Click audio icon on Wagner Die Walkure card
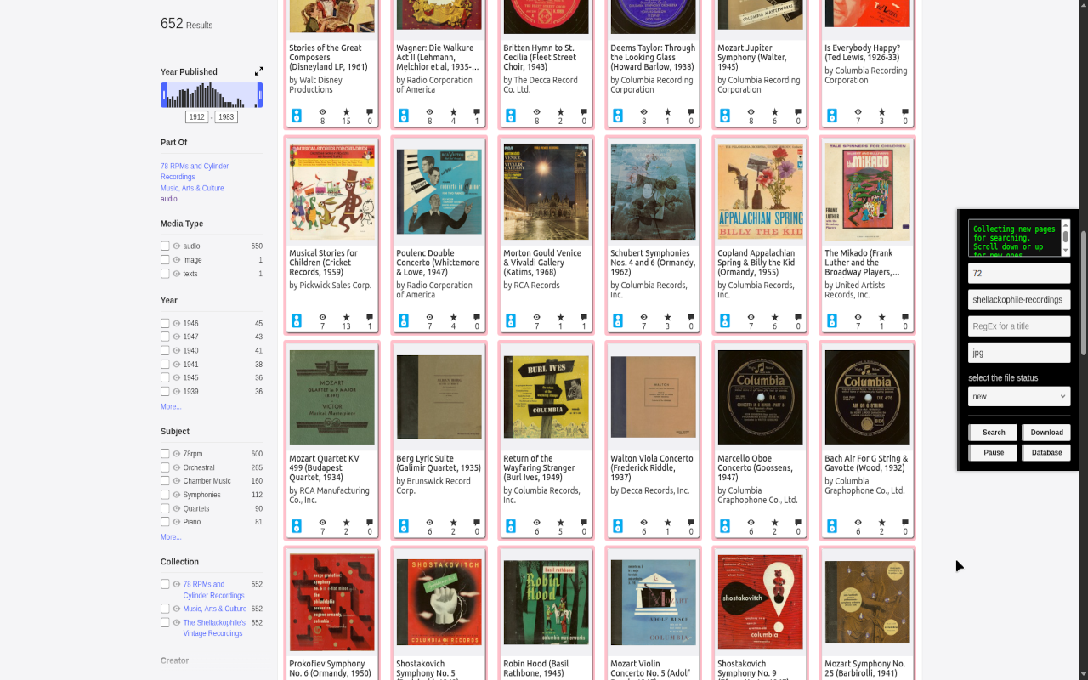 (404, 116)
